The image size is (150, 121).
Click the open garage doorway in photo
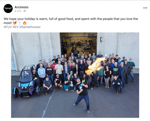78,44
